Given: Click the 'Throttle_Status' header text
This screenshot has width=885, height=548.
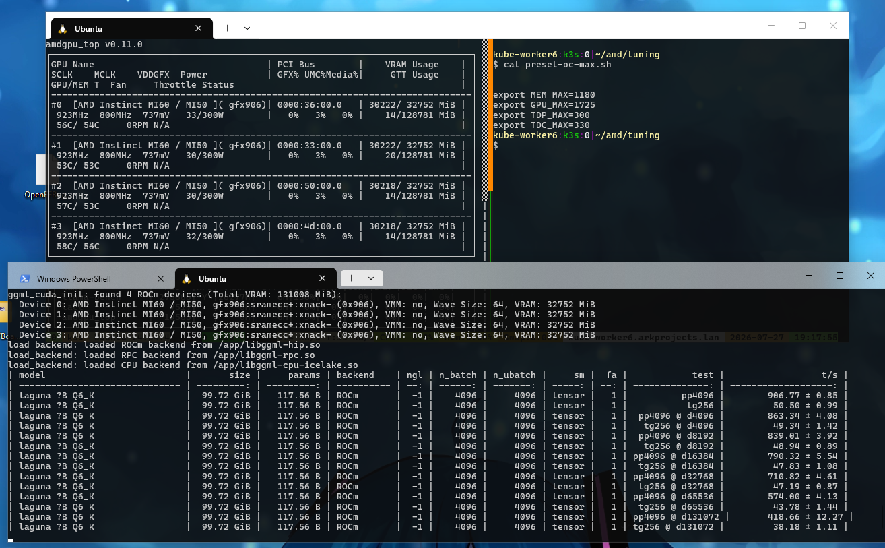Looking at the screenshot, I should pos(194,85).
